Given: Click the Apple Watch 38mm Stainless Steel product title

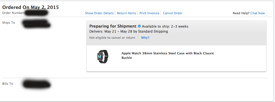Looking at the screenshot, I should 168,55.
